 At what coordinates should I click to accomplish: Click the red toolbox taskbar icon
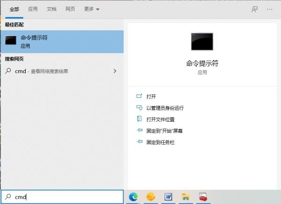point(203,197)
